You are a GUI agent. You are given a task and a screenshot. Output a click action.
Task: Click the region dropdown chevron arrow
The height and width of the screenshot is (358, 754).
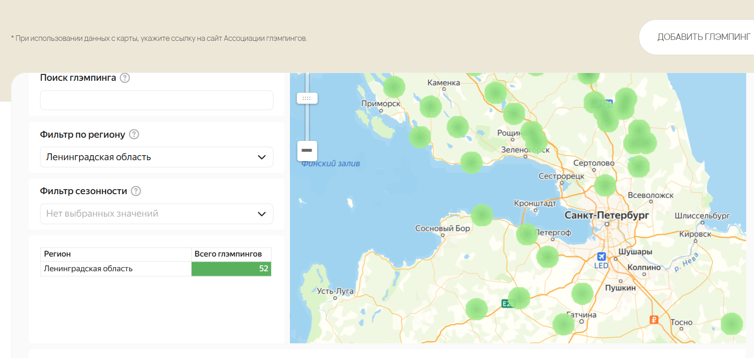(262, 157)
